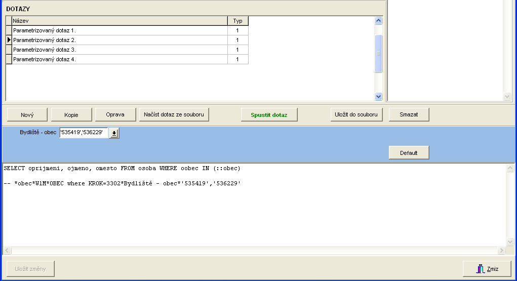Run query with Spustit dotaz

tap(269, 115)
